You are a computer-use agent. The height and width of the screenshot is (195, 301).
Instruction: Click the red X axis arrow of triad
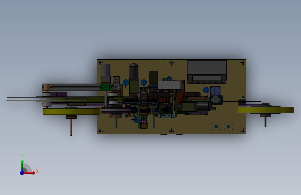point(29,173)
